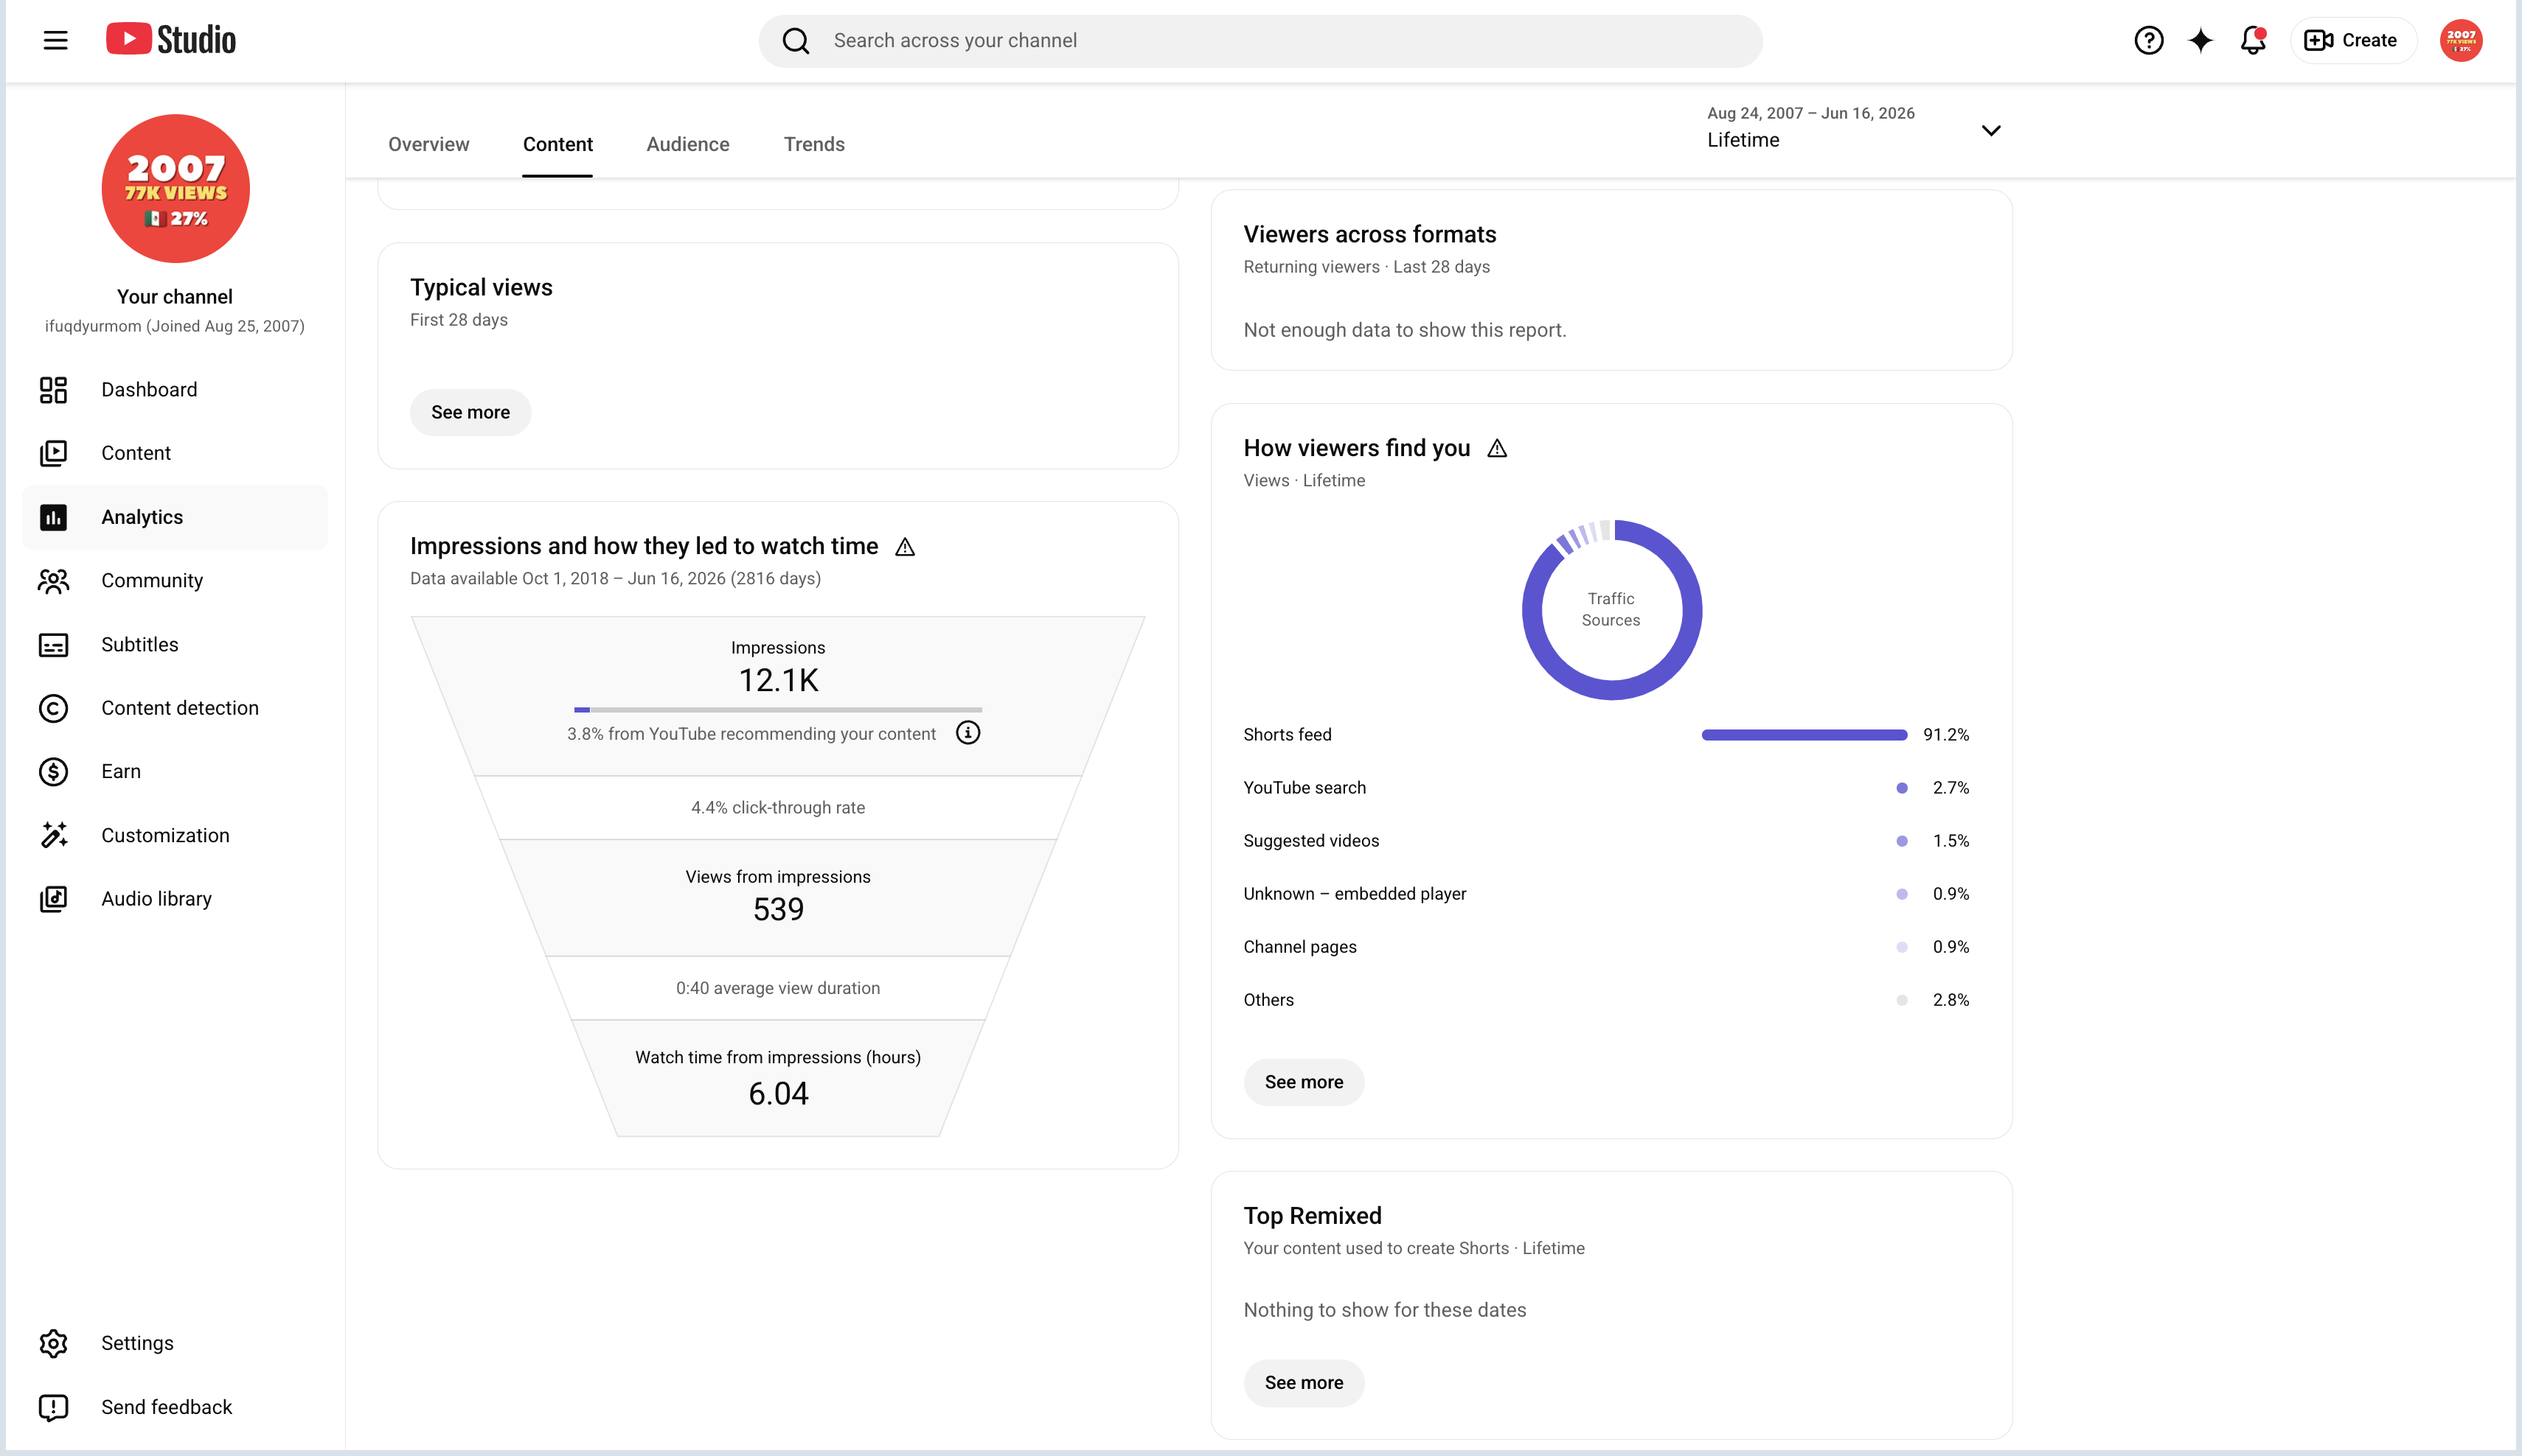Open the notifications bell
Screen dimensions: 2522x1456
click(x=2252, y=40)
